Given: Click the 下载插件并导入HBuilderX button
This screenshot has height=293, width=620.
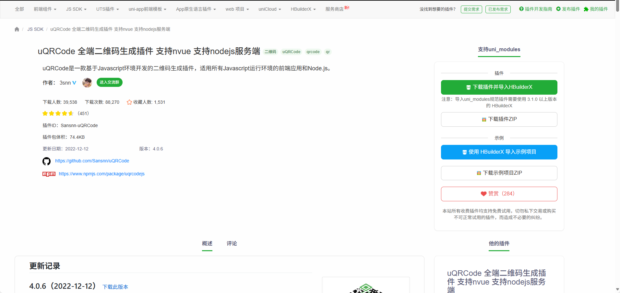Looking at the screenshot, I should (x=499, y=87).
